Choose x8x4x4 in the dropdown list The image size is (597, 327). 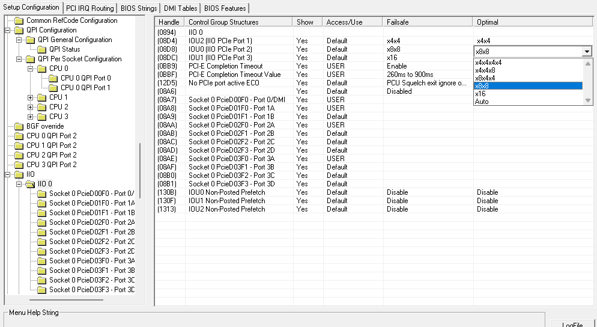pos(529,78)
